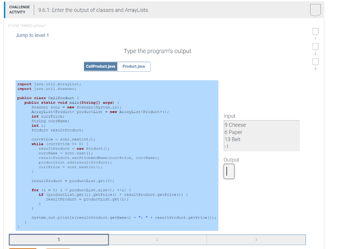The image size is (339, 249).
Task: Select the Input values panel
Action: coord(262,135)
